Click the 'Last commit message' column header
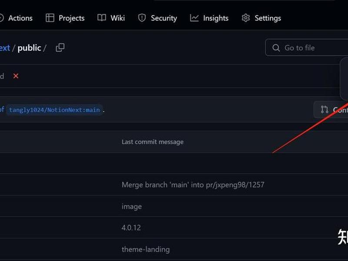Viewport: 348px width, 261px height. [x=153, y=142]
